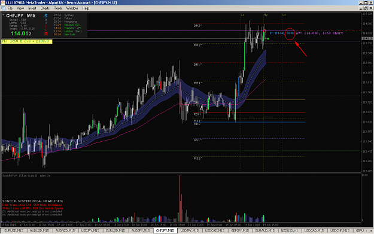Select the CHFJPY,M15 chart tab

[165, 230]
